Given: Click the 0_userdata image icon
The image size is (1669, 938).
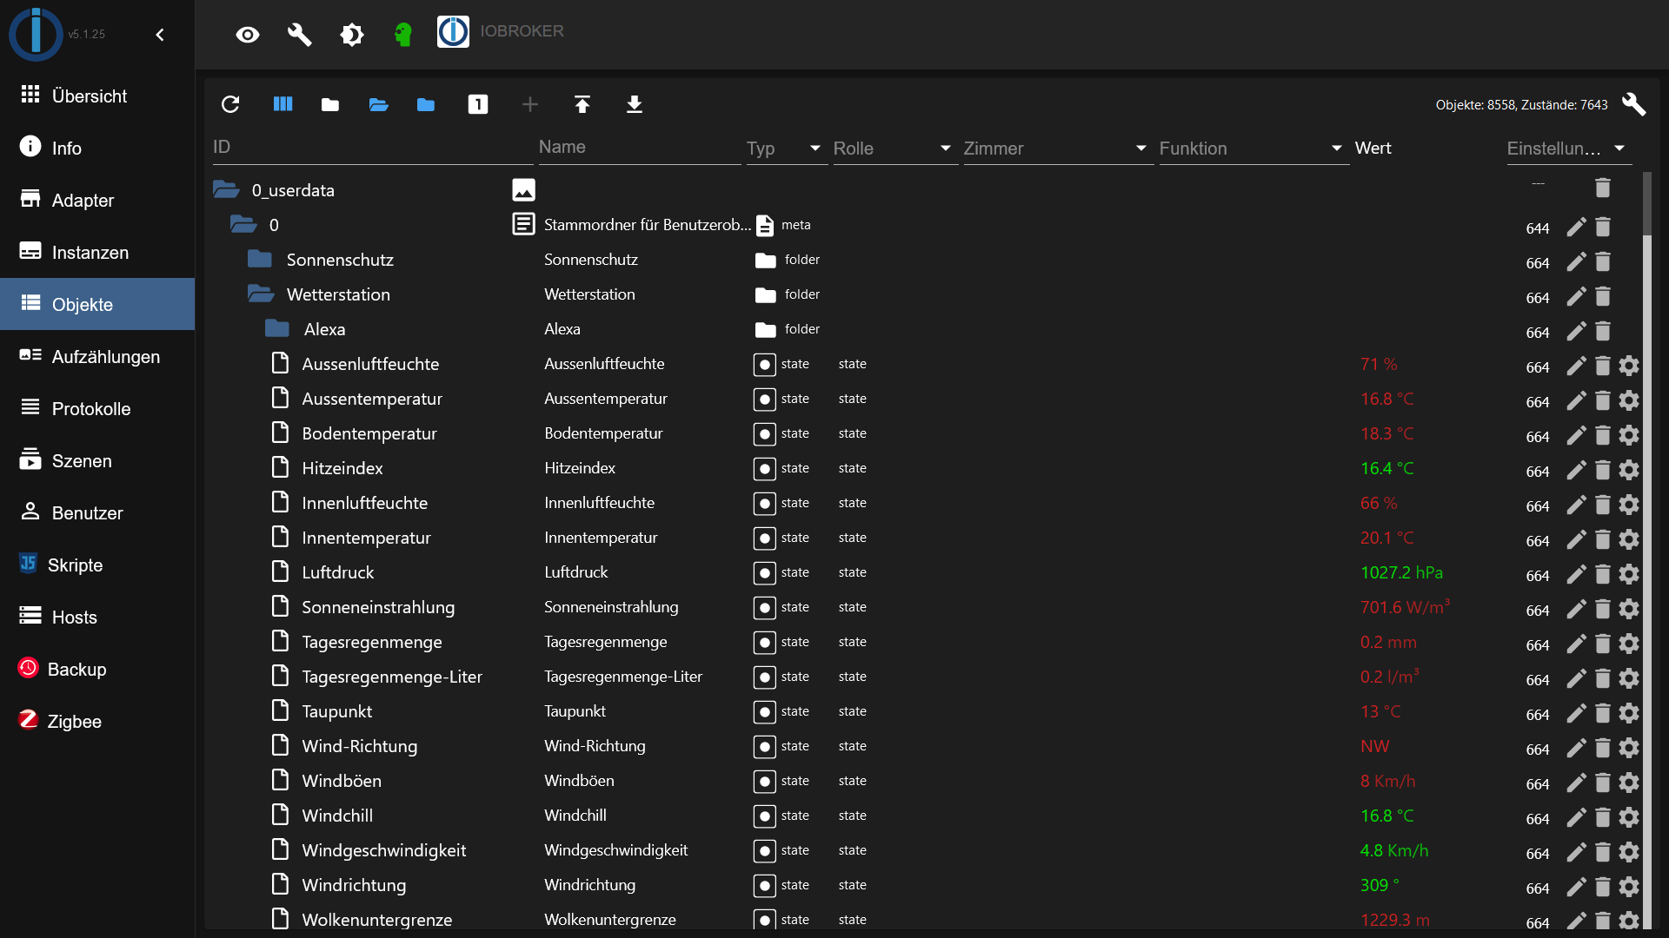Looking at the screenshot, I should pos(524,189).
